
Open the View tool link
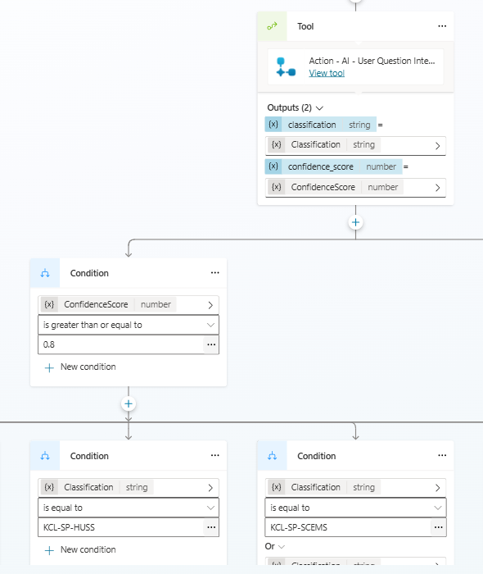327,73
